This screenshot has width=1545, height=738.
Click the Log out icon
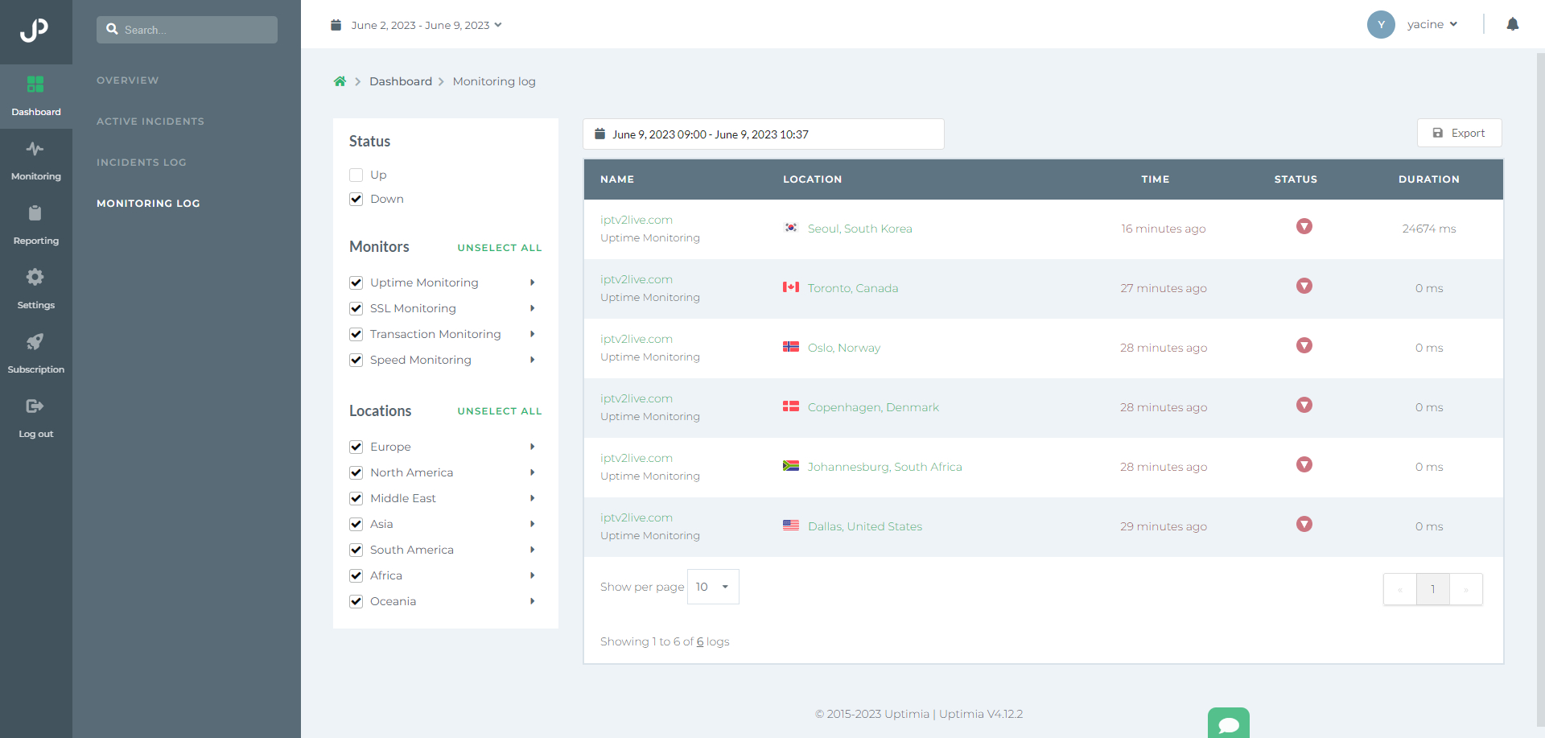(35, 406)
